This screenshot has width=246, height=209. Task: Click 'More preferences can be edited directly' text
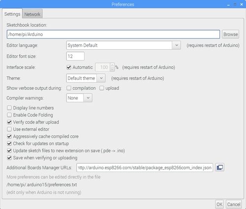coord(54,177)
